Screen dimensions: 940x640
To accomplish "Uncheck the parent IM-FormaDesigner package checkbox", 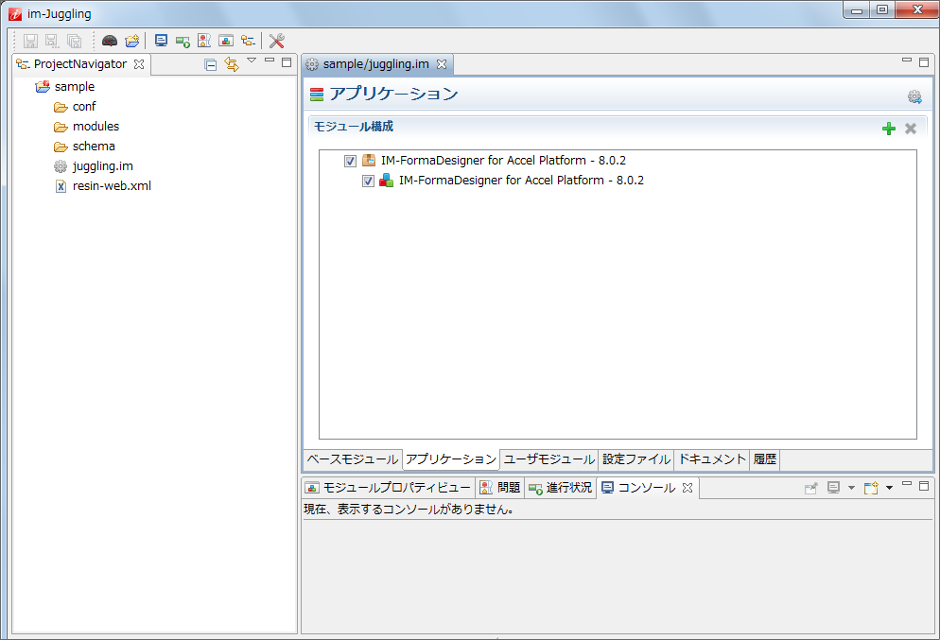I will click(x=350, y=161).
